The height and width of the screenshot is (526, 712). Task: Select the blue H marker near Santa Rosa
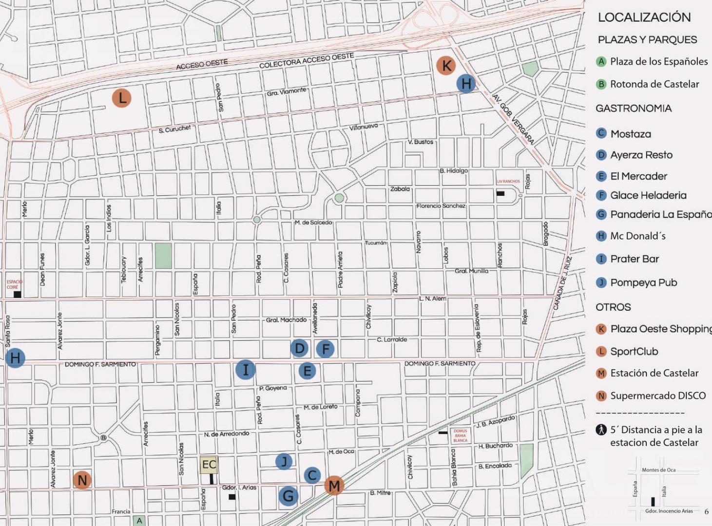point(15,358)
